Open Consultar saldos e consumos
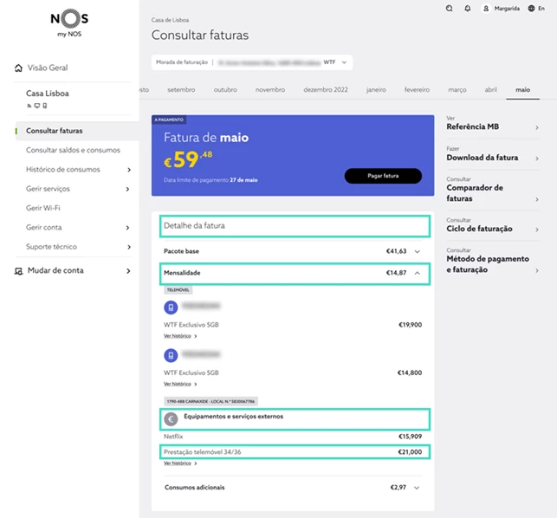This screenshot has width=557, height=518. [x=73, y=150]
